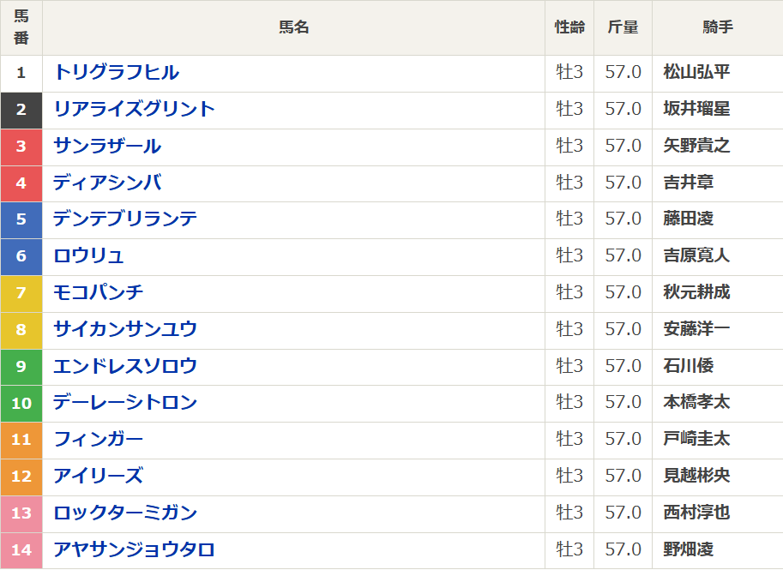Select サイカンサンユウ horse link
Screen dimensions: 783x570
click(125, 330)
